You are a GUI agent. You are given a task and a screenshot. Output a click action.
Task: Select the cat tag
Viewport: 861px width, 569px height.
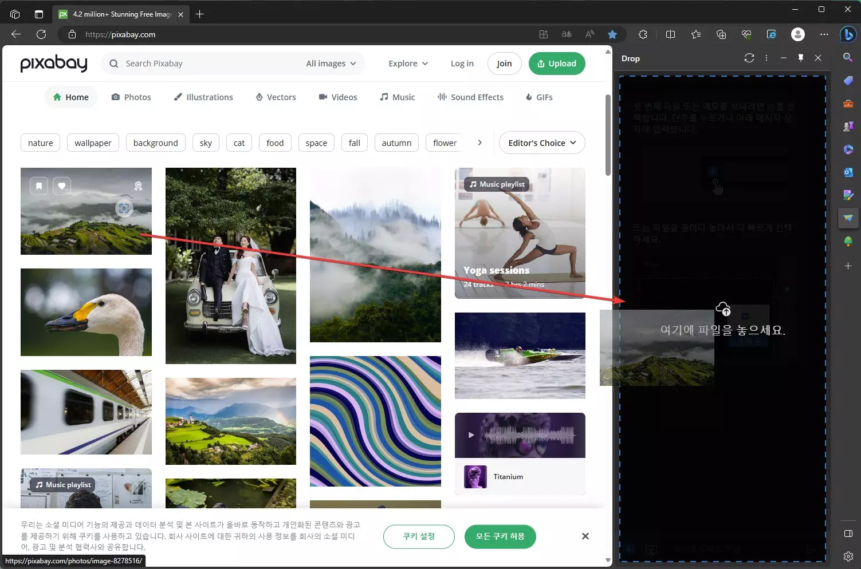point(239,143)
